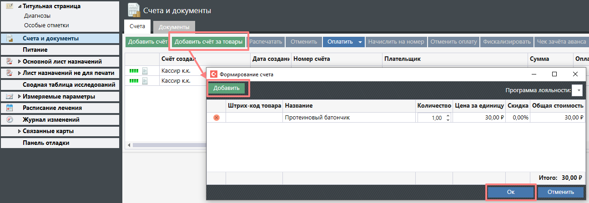The image size is (589, 203).
Task: Click the Измеряемые параметры chart icon
Action: point(10,96)
